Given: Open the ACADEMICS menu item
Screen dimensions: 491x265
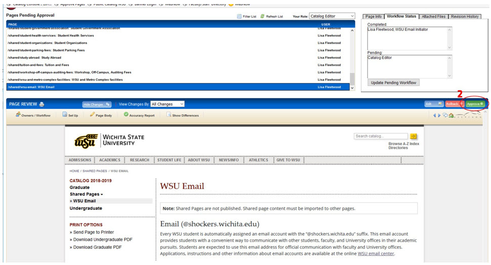Looking at the screenshot, I should [x=110, y=160].
